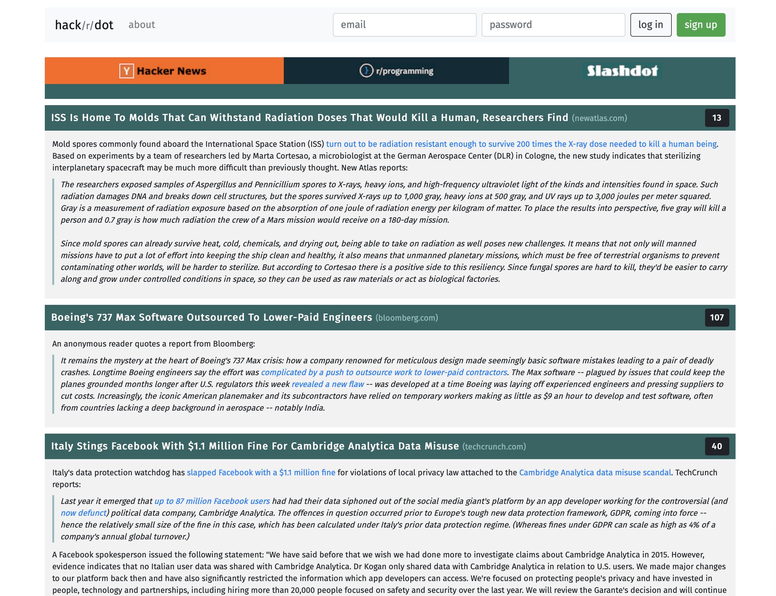Open the Italy Facebook fine story headline
The image size is (776, 596).
pyautogui.click(x=255, y=446)
